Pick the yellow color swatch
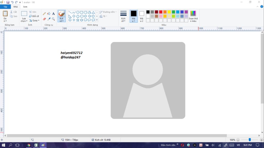 click(169, 12)
